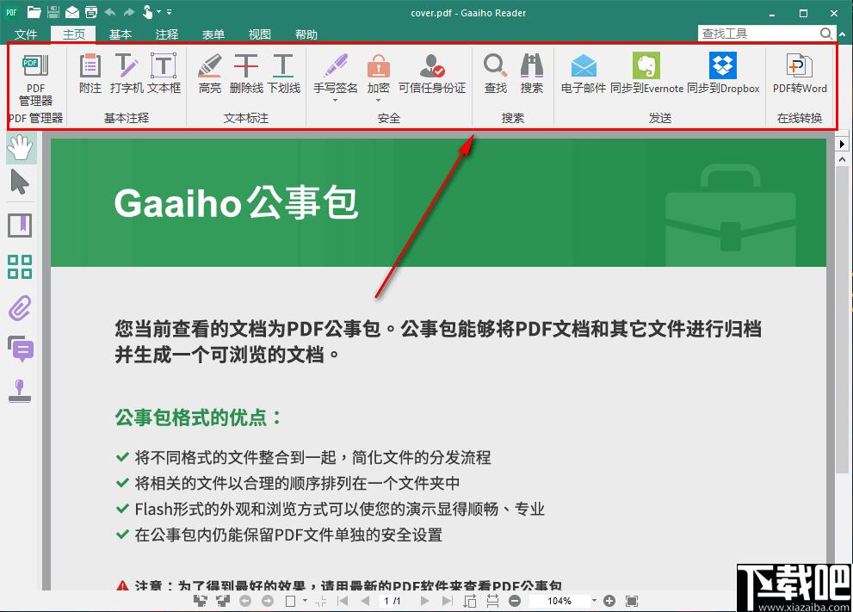The height and width of the screenshot is (612, 853).
Task: Go to the next page
Action: (x=424, y=601)
